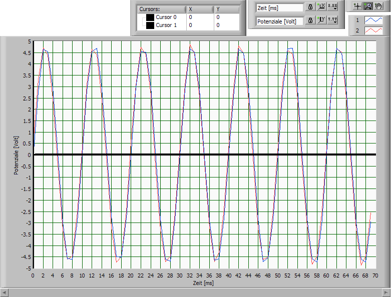Click the 50 marker on the time axis
The height and width of the screenshot is (297, 391).
[x=277, y=275]
